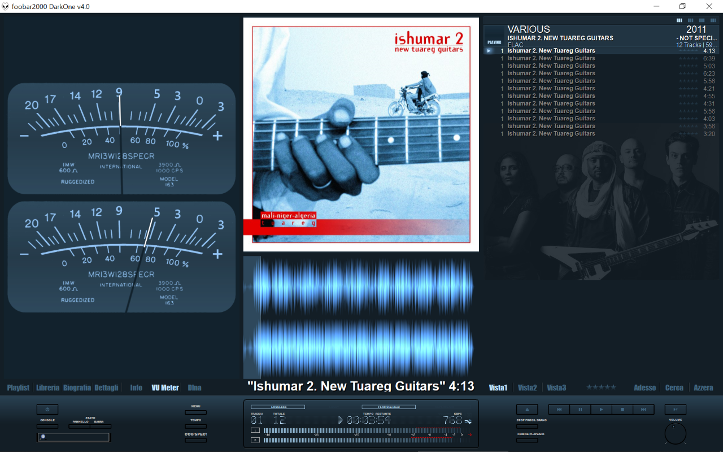Toggle the STOP PROSS. BRANO button
This screenshot has width=723, height=452.
click(527, 427)
